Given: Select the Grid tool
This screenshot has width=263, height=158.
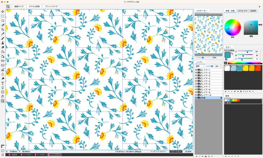Looking at the screenshot, I should [3, 92].
